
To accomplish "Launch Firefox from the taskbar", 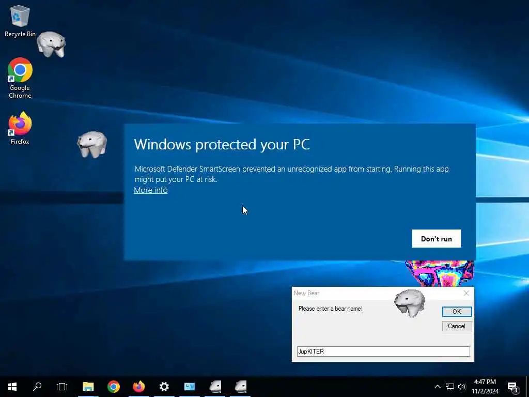I will 138,387.
